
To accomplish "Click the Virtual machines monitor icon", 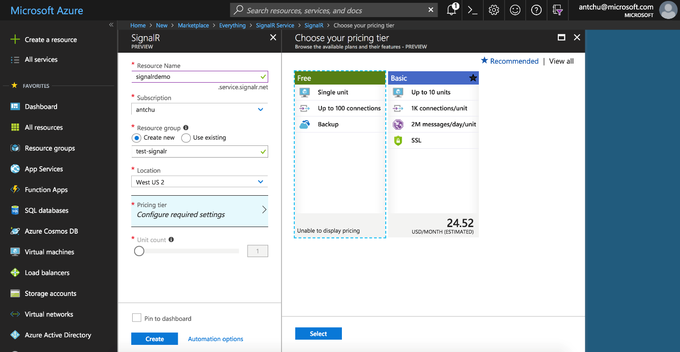I will pos(15,252).
